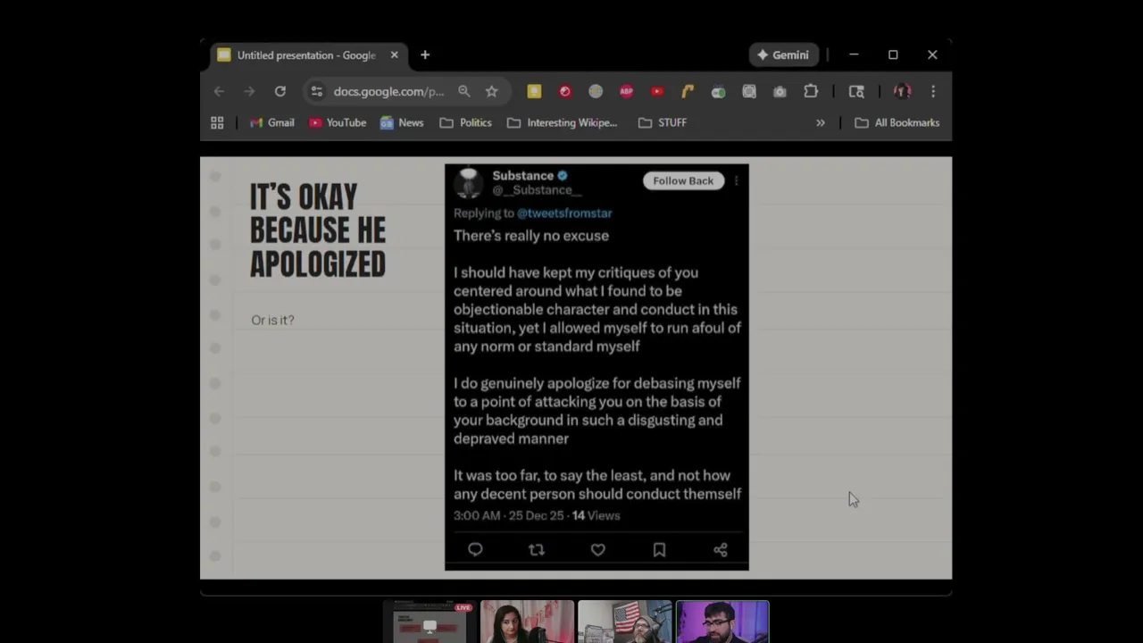Open the camera extension icon
This screenshot has height=643, width=1143.
[x=780, y=91]
